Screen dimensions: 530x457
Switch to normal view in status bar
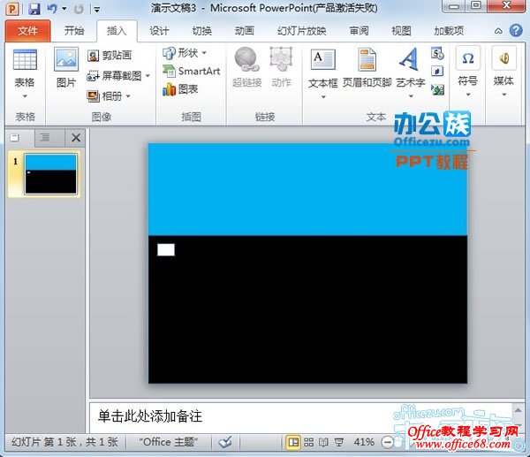293,441
